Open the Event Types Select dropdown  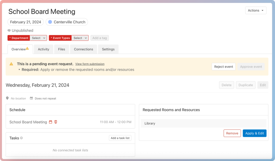[x=80, y=38]
